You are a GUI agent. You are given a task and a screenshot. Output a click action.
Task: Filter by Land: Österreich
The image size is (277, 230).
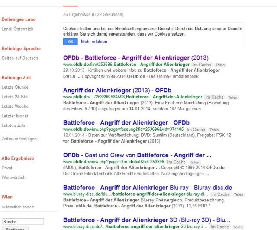tap(17, 29)
